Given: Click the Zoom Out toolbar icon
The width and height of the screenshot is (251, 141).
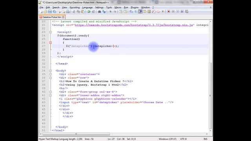Looking at the screenshot, I should click(x=115, y=11).
